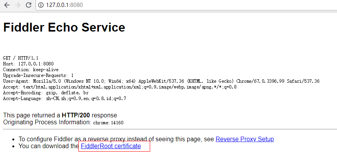Click the 'Accept: text/html' header line
The height and width of the screenshot is (162, 337).
(x=120, y=87)
